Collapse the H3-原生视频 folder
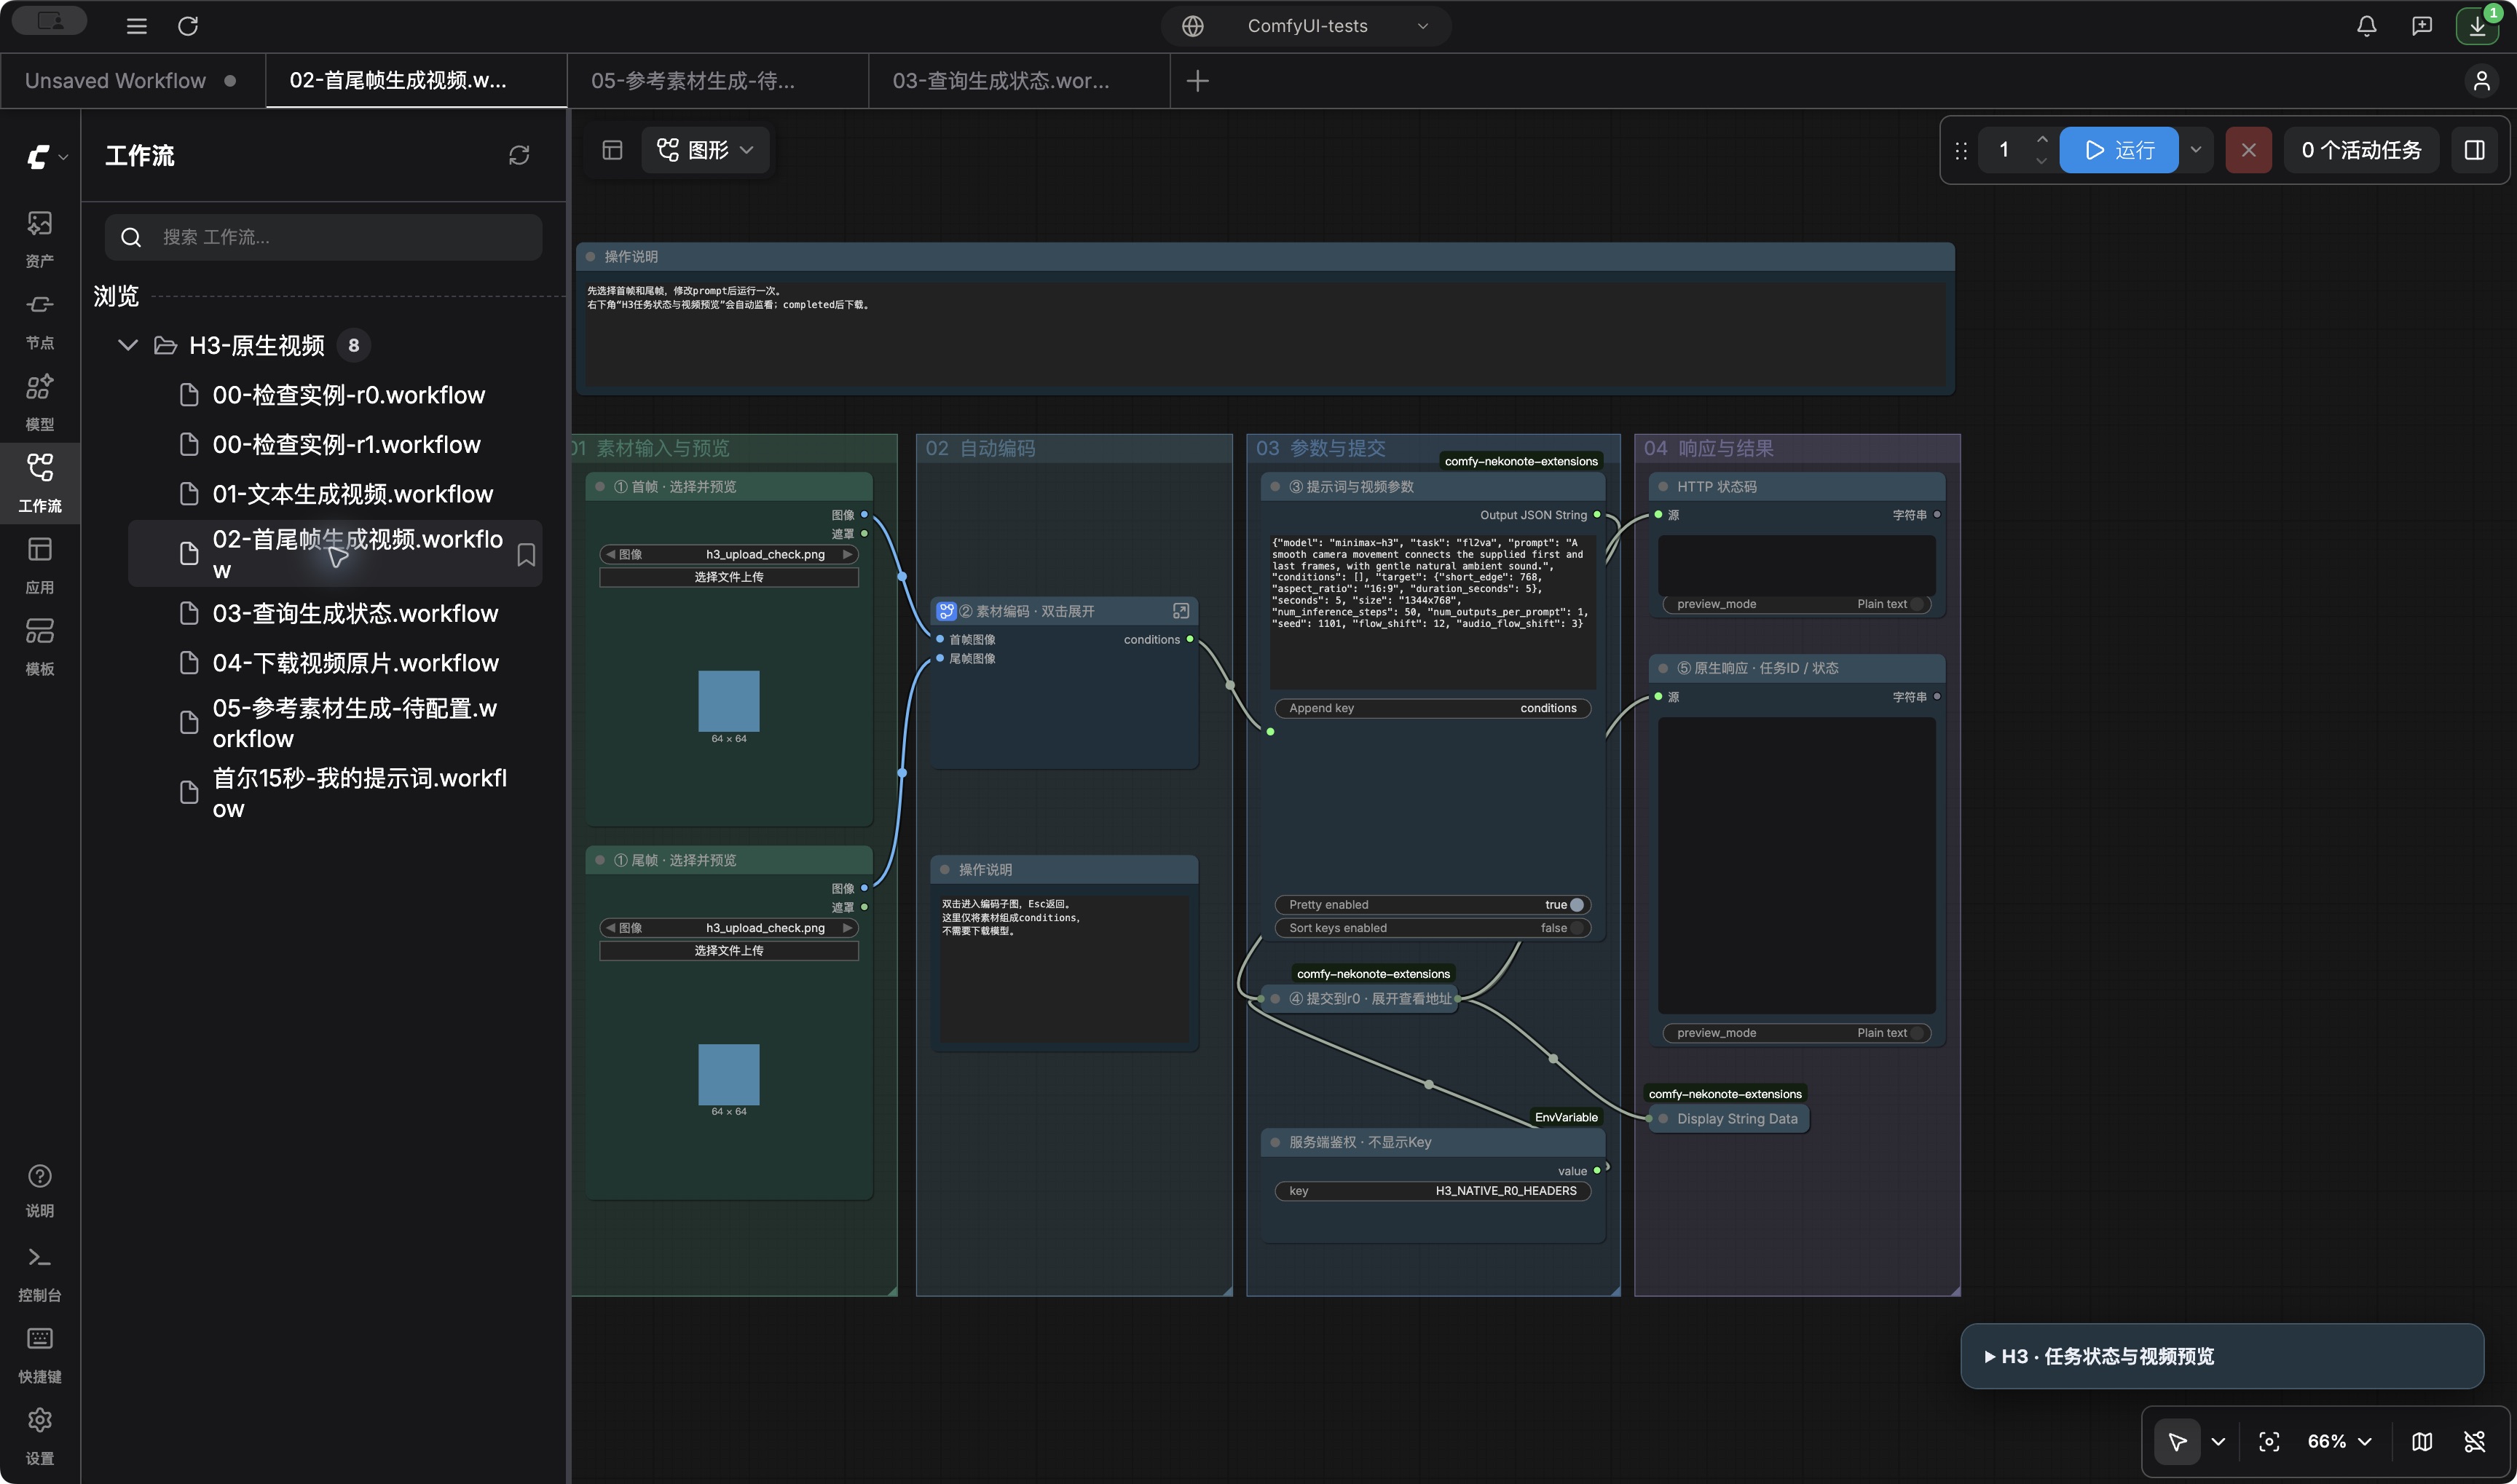The image size is (2517, 1484). (x=128, y=345)
